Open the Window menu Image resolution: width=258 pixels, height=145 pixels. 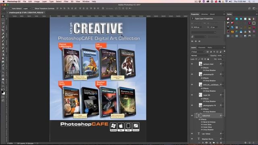click(x=86, y=2)
